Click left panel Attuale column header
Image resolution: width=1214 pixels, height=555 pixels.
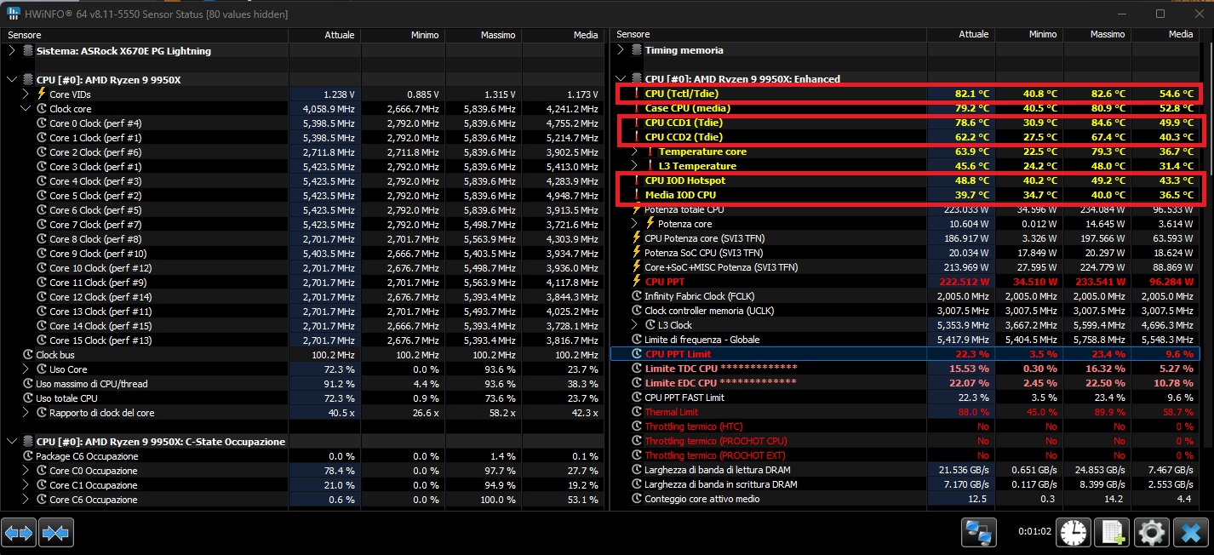click(324, 35)
